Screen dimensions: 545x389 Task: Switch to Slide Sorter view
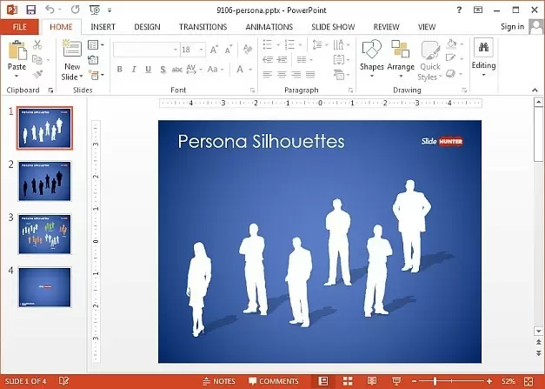point(347,381)
